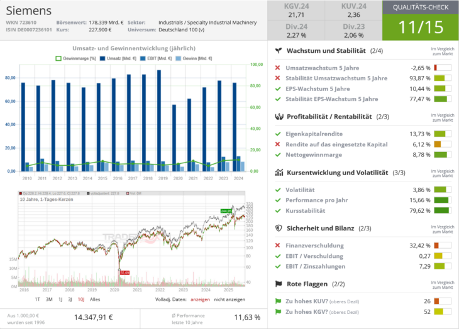Click nicht anzeigen for volladjustierte Daten

pyautogui.click(x=229, y=299)
